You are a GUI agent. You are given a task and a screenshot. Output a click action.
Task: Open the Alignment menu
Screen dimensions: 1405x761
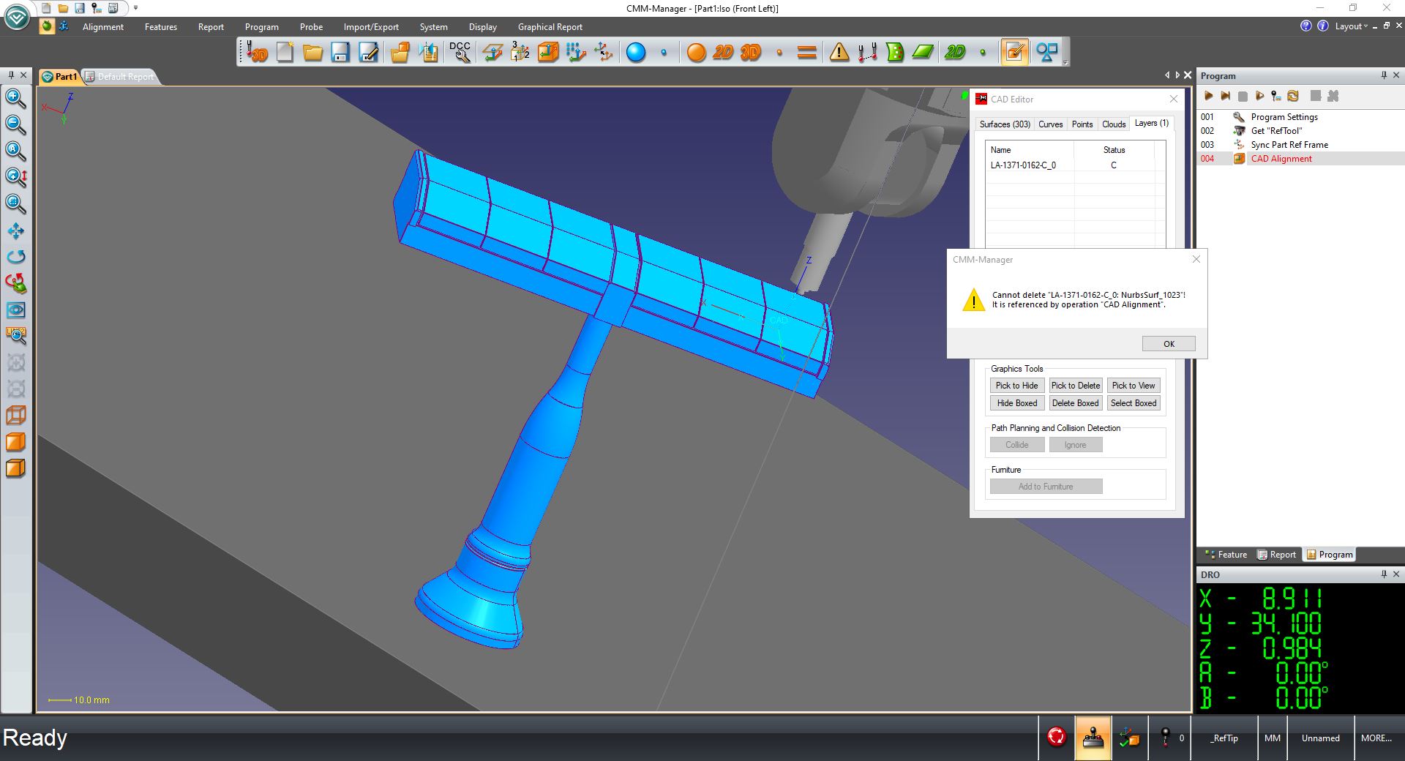pyautogui.click(x=103, y=27)
